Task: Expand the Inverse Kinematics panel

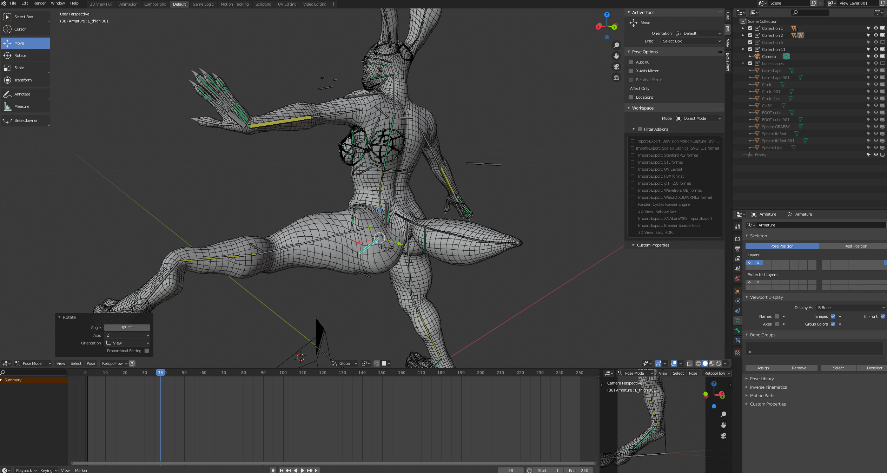Action: [768, 387]
